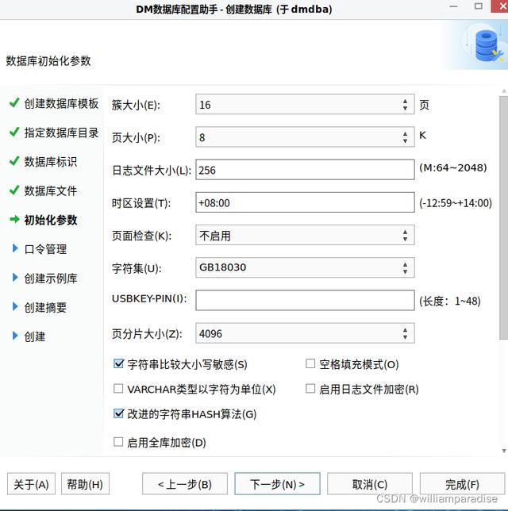This screenshot has height=511, width=508.
Task: Toggle 改进的字符串HASH算法(G) checkbox
Action: (118, 413)
